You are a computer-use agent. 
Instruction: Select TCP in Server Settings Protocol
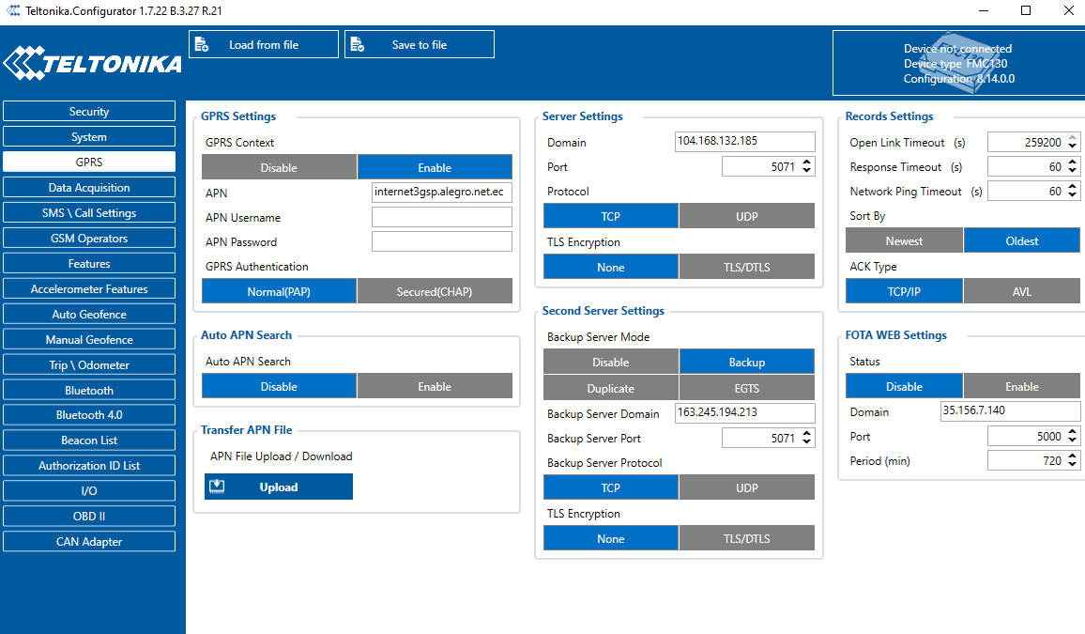(610, 216)
